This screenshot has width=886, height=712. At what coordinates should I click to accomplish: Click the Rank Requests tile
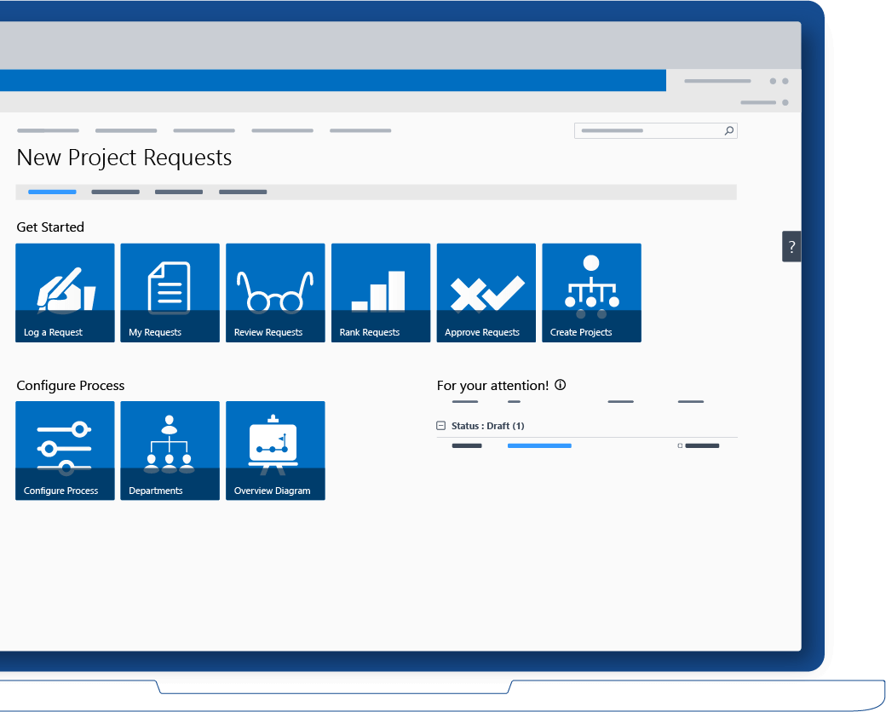tap(380, 292)
